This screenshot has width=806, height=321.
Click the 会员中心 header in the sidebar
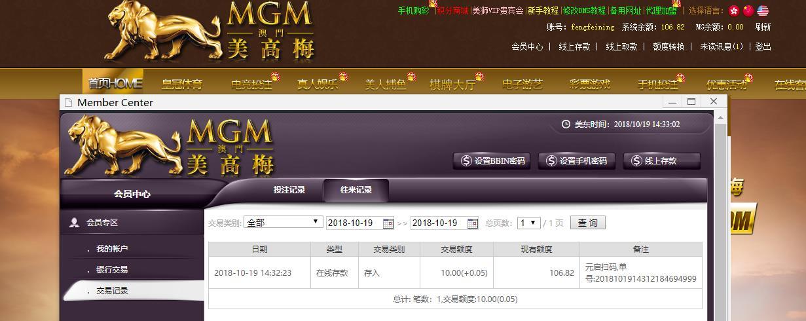pos(132,194)
